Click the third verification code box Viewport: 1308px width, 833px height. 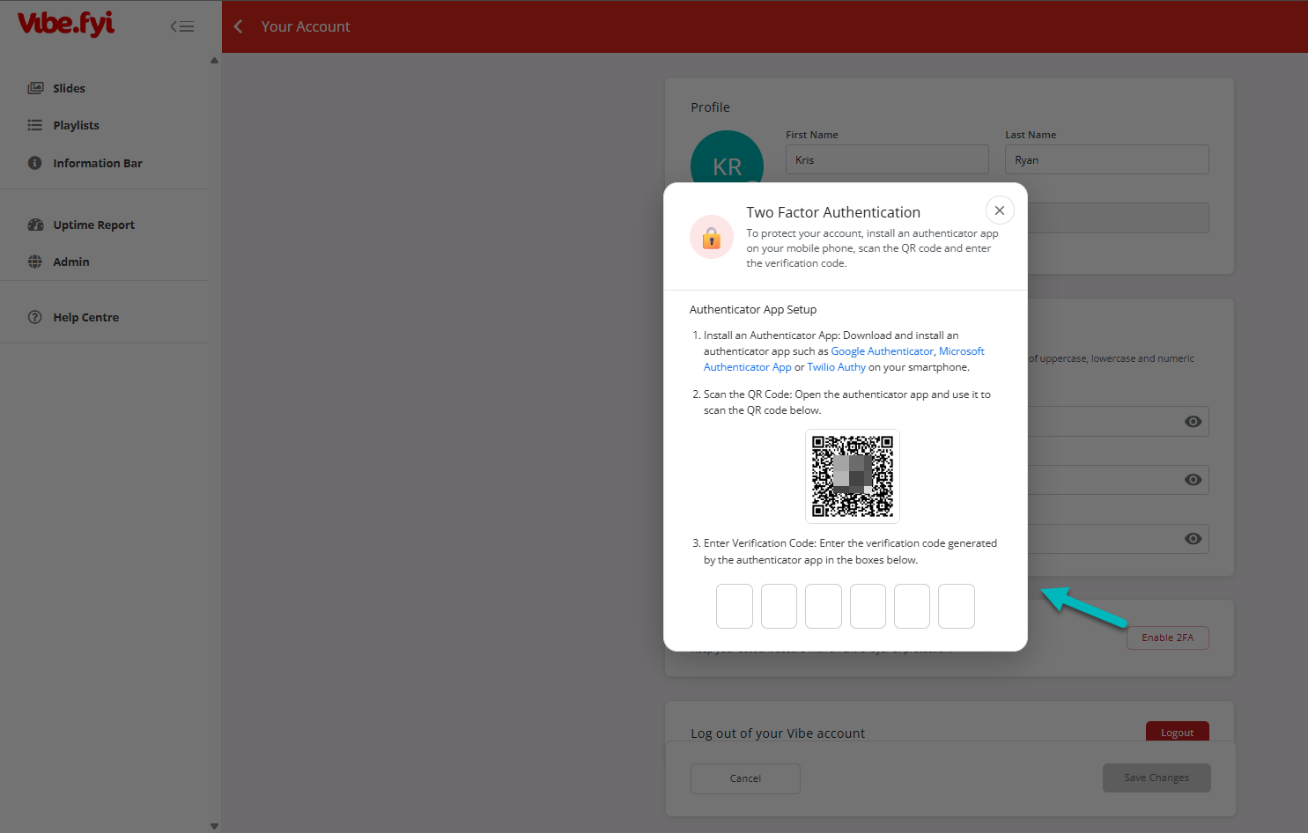[824, 606]
